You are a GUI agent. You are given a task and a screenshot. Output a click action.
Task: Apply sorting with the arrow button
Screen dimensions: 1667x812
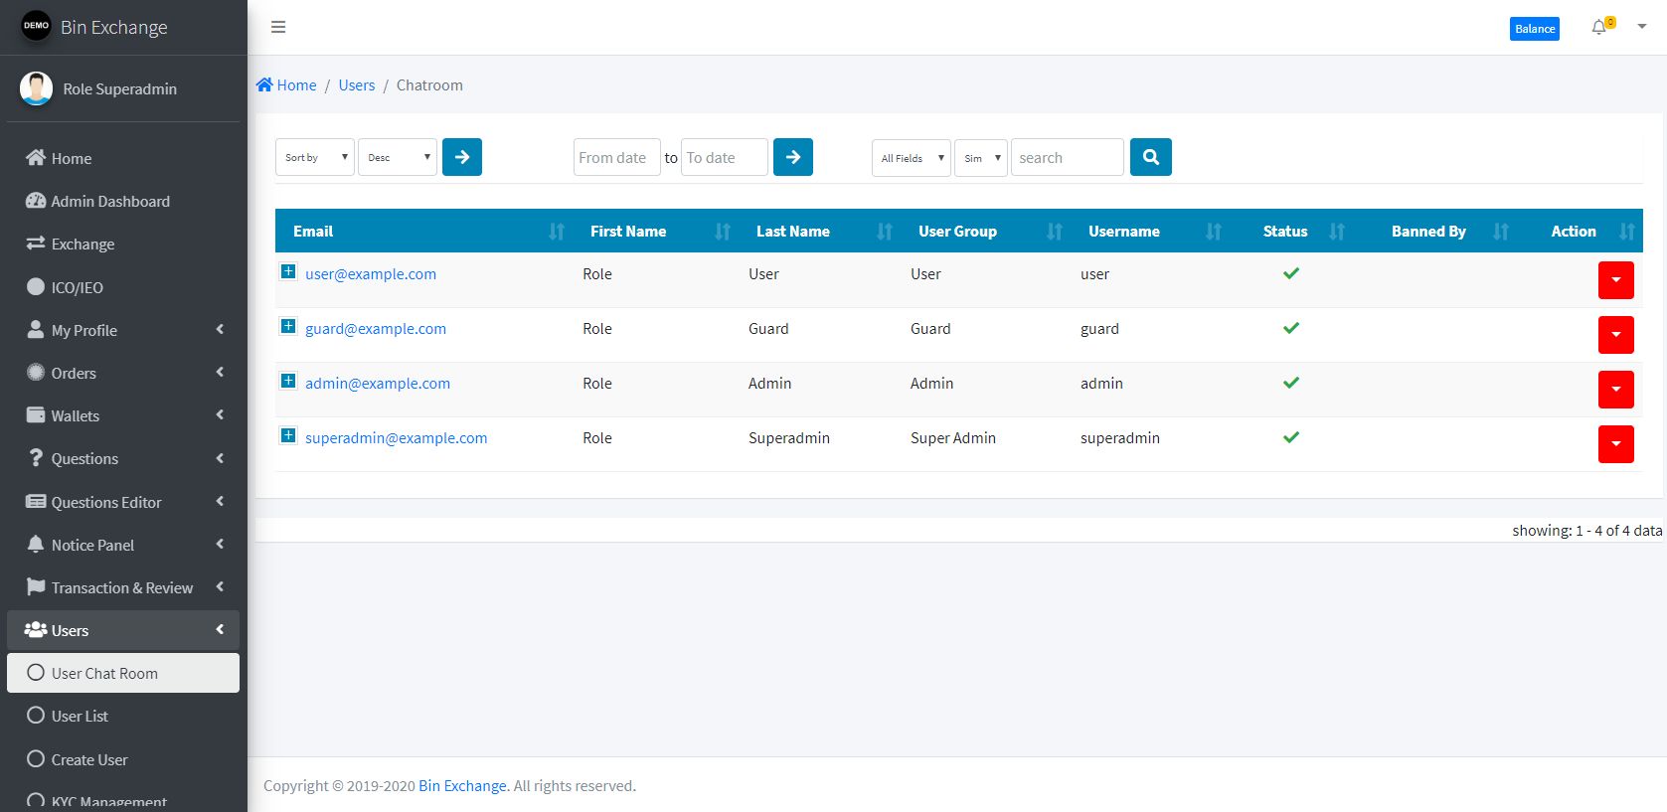pos(462,157)
